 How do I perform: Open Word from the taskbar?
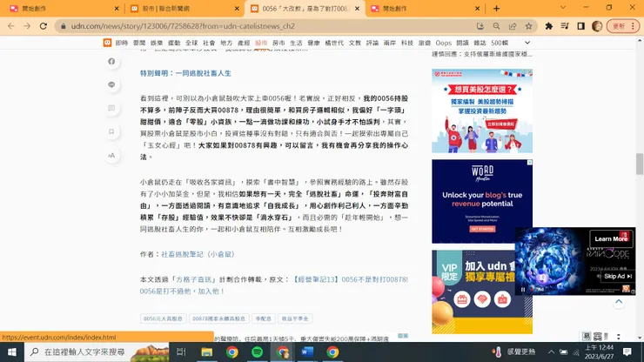[307, 352]
